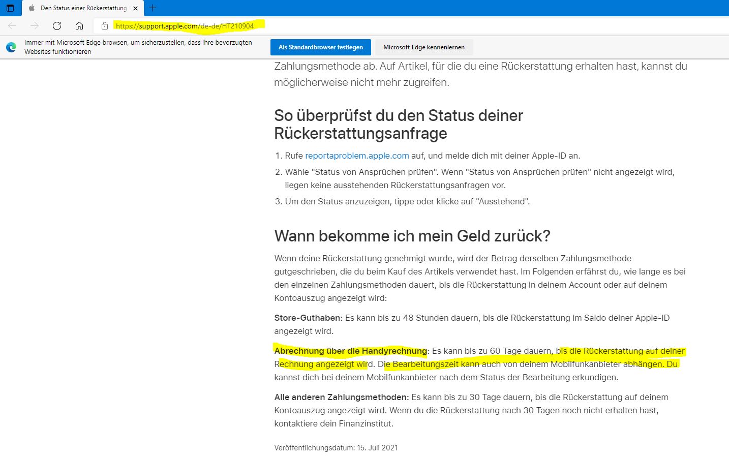Go back to the previous page
Viewport: 729px width, 458px height.
(x=12, y=26)
